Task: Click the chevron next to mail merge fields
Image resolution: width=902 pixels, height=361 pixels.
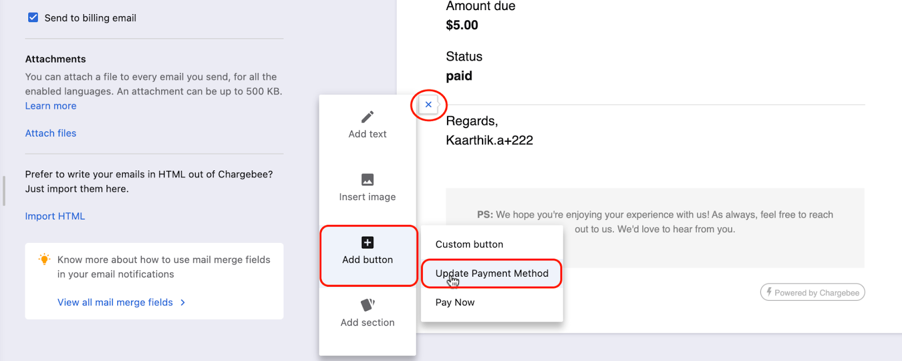Action: [x=183, y=303]
